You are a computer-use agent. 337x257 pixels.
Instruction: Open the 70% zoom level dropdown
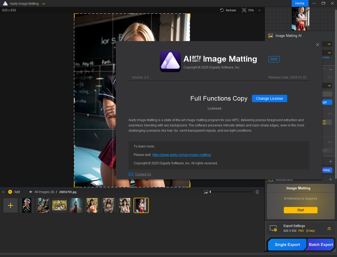coord(259,10)
